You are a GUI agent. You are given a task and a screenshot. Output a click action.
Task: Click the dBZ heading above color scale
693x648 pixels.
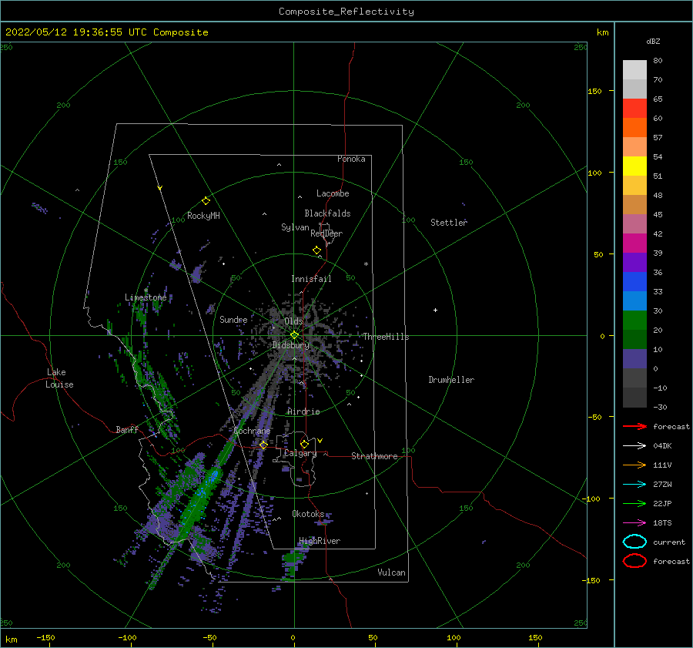click(x=653, y=41)
